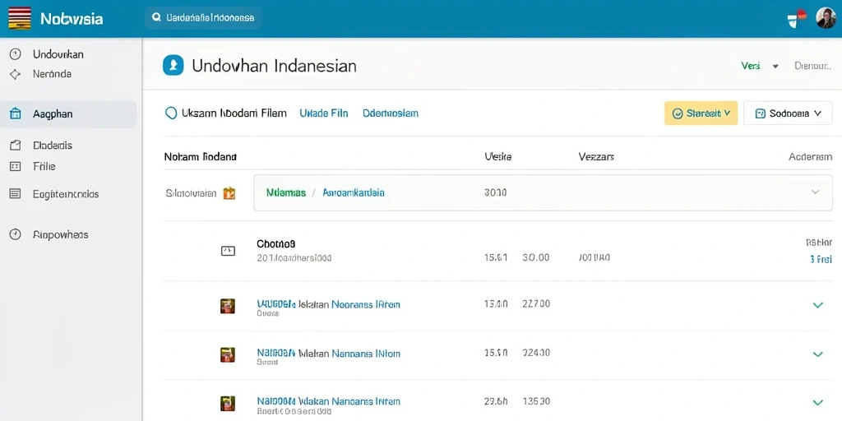
Task: Open the user avatar menu
Action: [826, 18]
